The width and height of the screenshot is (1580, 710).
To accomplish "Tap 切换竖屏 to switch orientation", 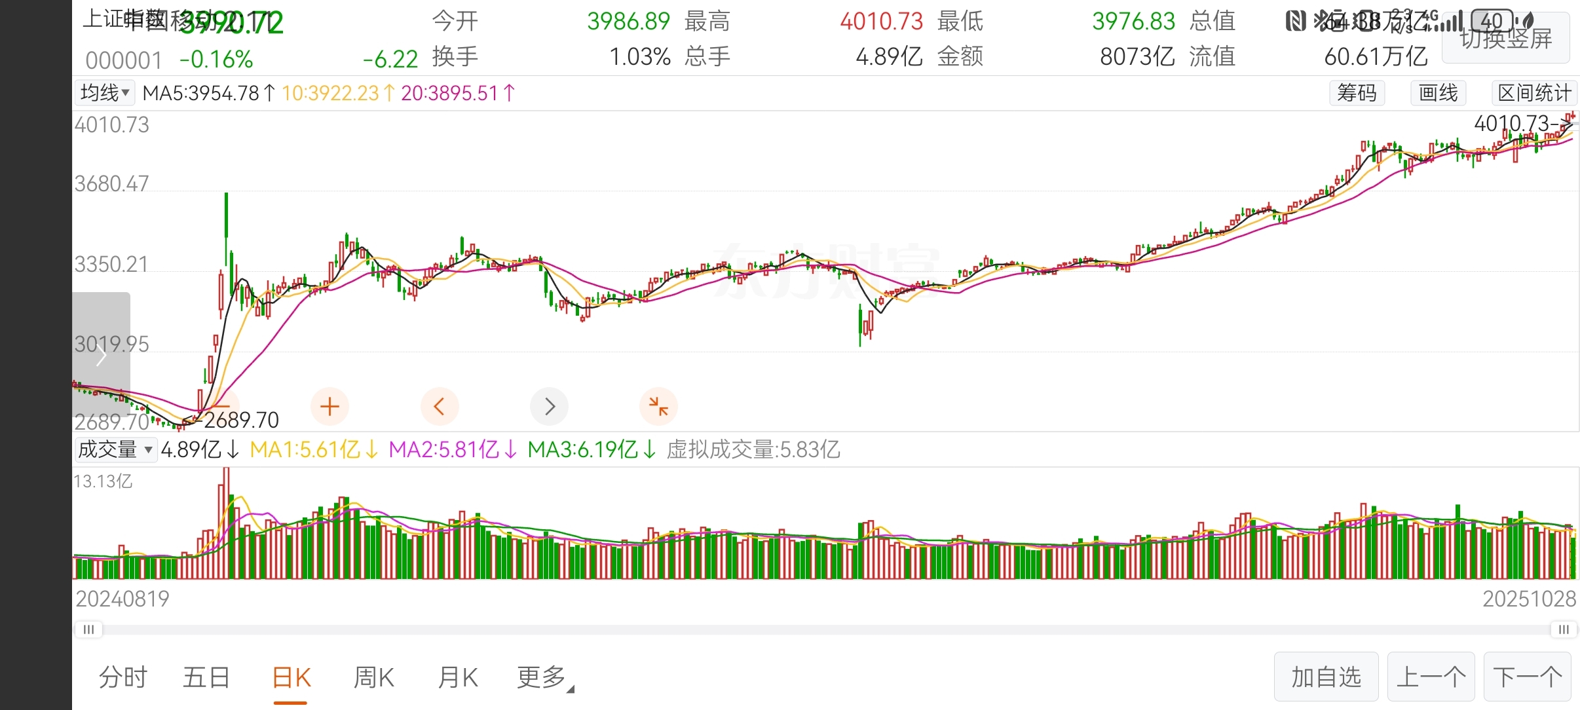I will (x=1505, y=39).
